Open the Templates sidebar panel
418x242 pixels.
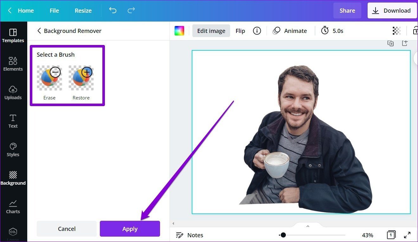[13, 35]
